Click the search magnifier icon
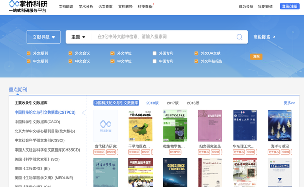The image size is (304, 187). tap(239, 37)
